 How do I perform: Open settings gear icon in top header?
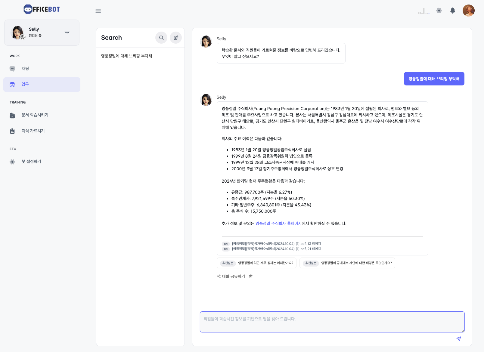439,11
